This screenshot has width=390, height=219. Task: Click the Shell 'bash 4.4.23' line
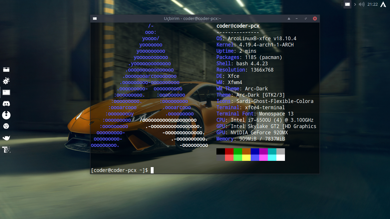242,64
